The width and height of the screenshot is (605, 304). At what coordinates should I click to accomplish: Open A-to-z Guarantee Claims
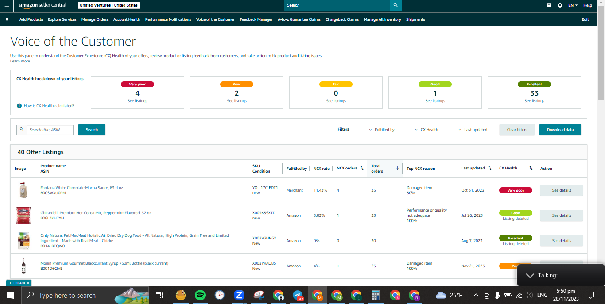(x=299, y=19)
